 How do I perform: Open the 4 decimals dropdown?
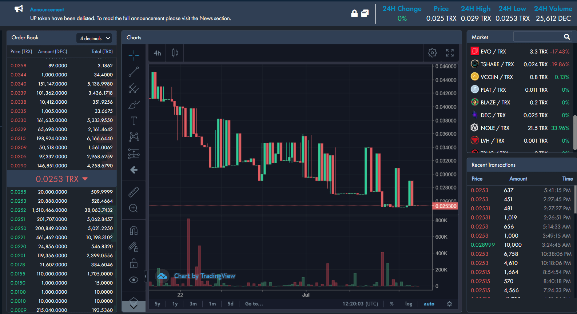point(95,38)
